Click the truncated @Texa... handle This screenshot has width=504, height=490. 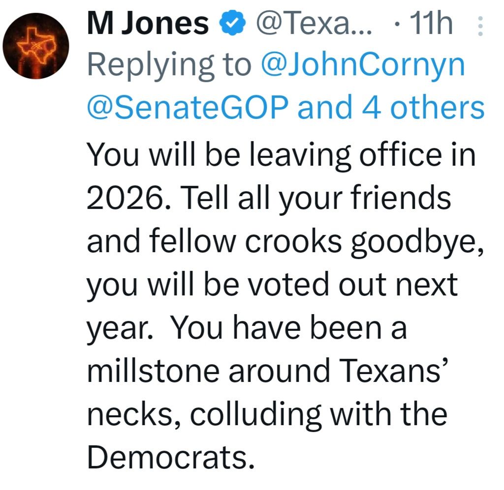click(313, 25)
